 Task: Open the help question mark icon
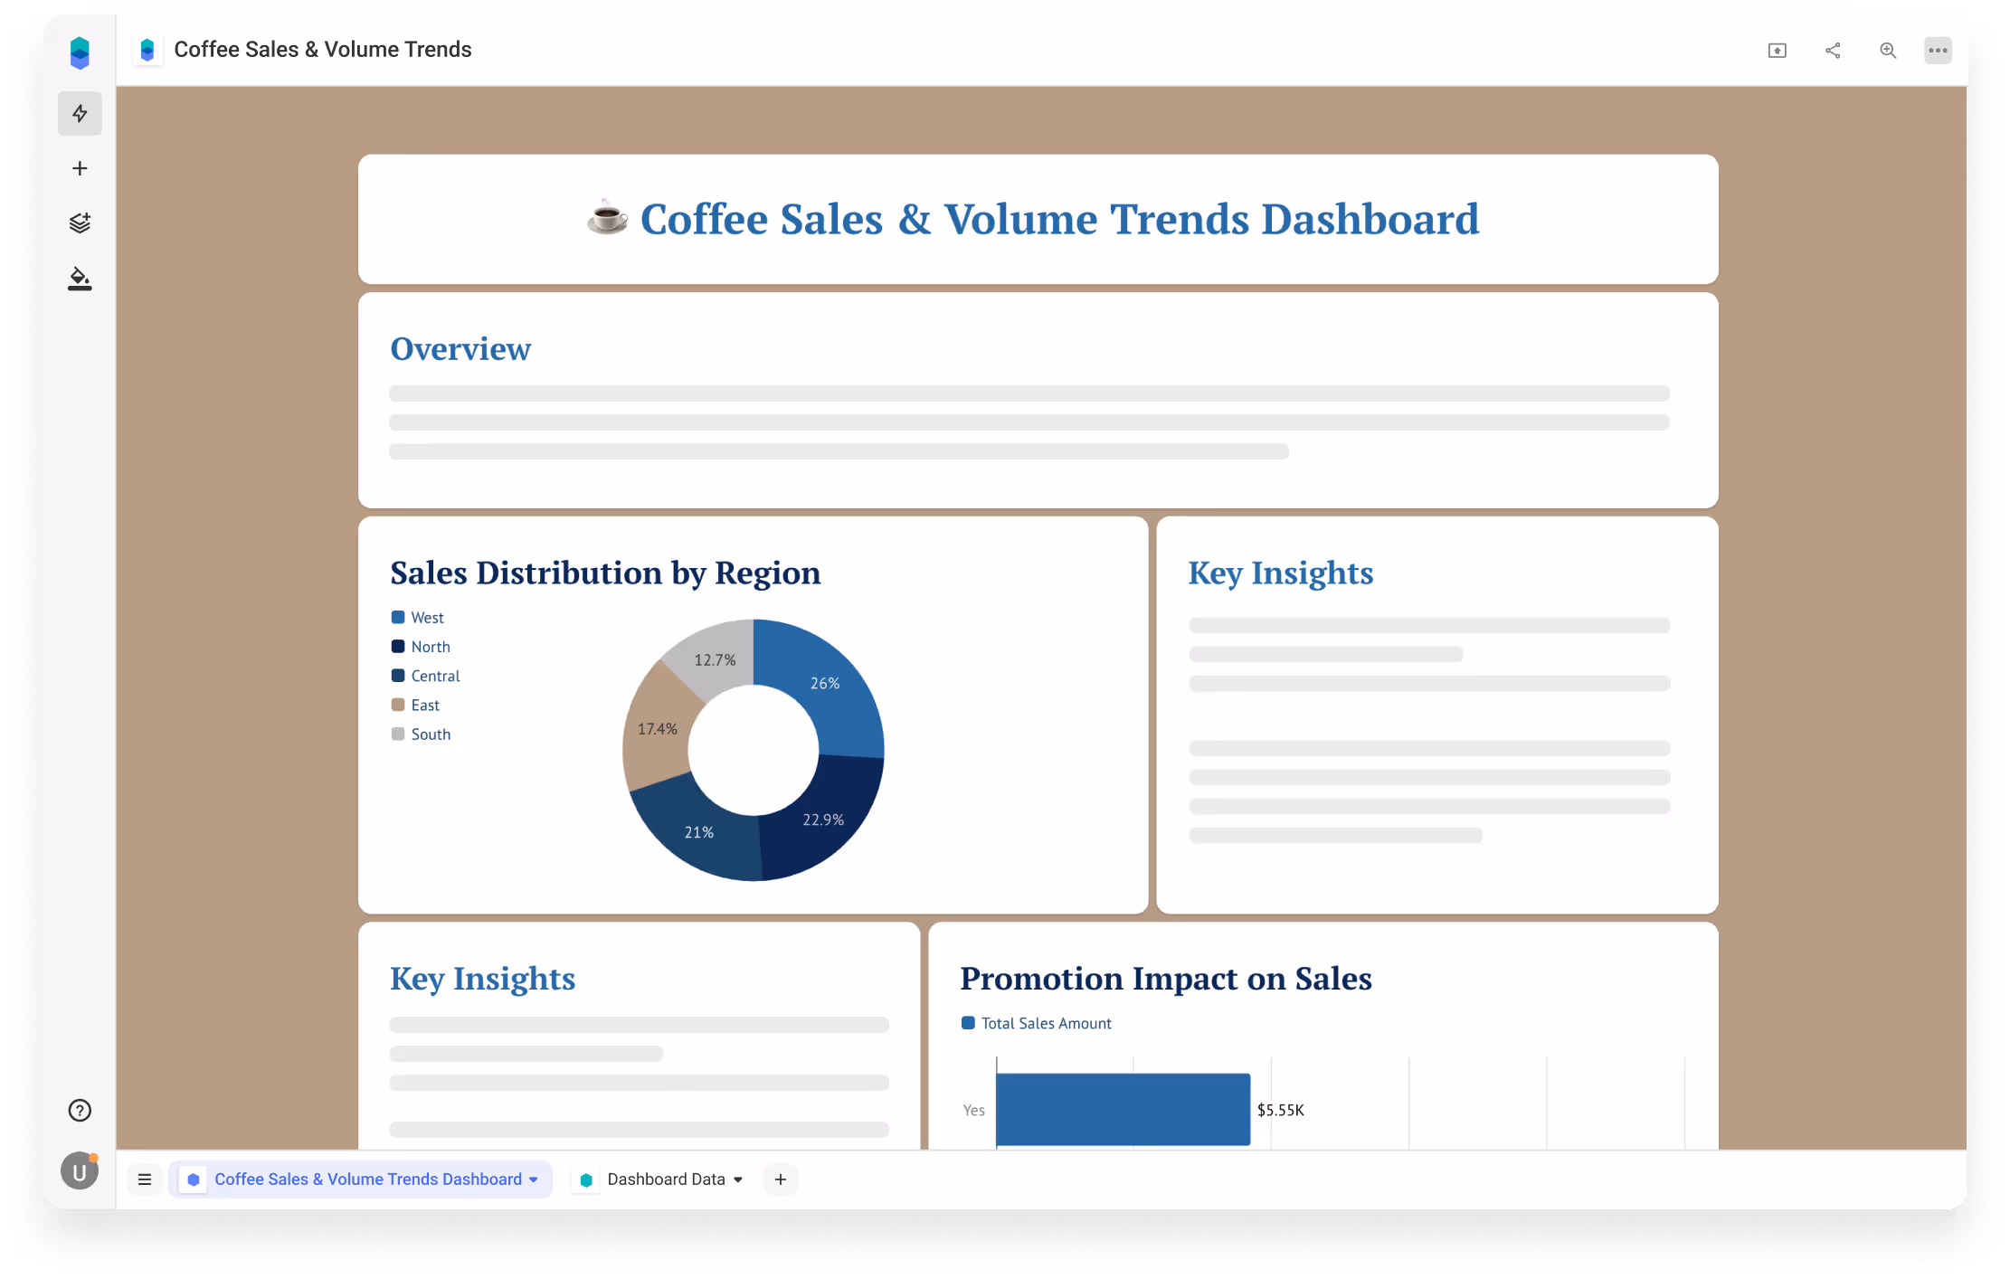(80, 1111)
